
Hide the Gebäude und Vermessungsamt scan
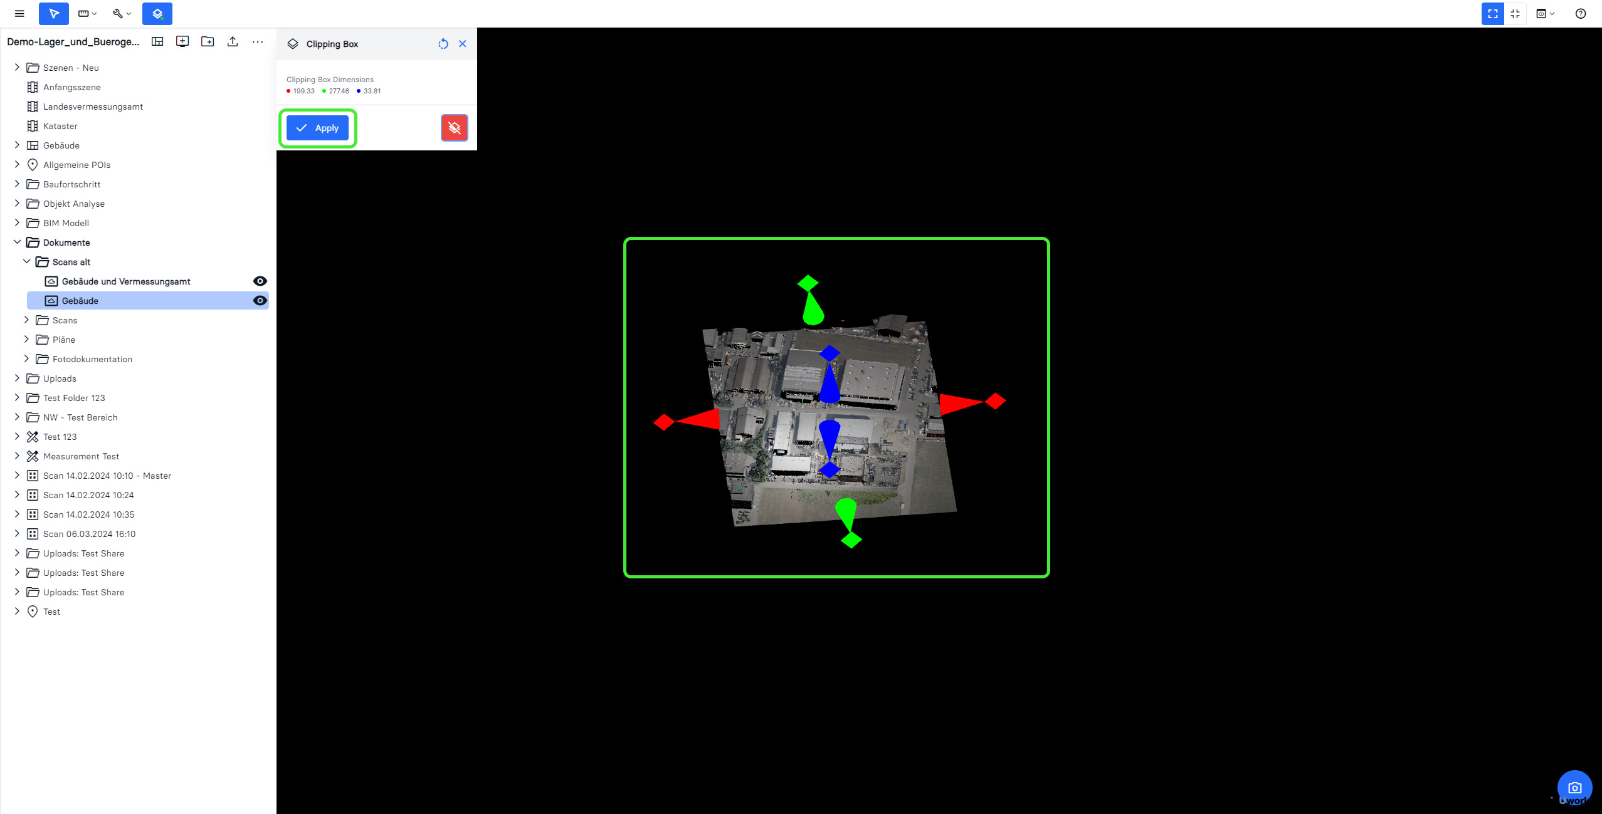point(260,281)
